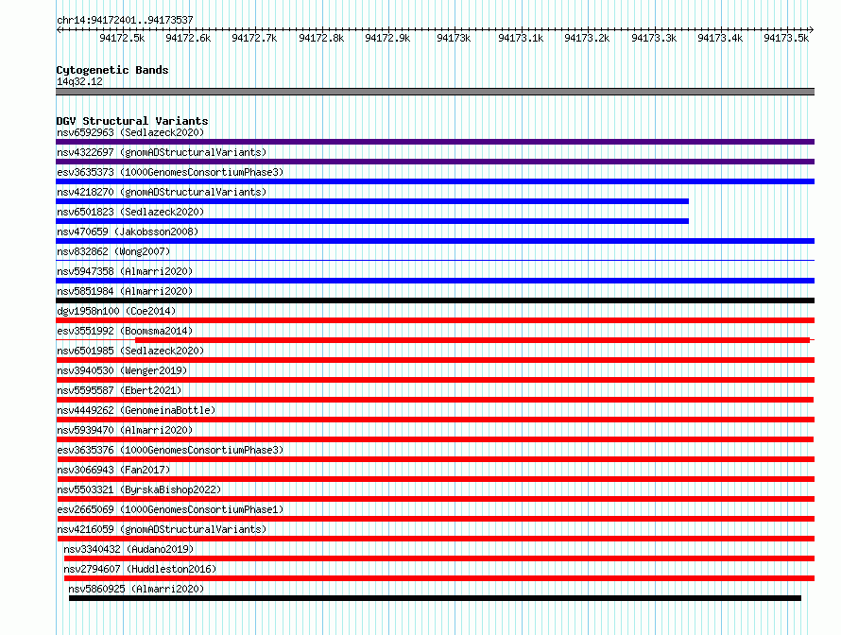Click the shorter blue bar under nsv4218270
841x635 pixels.
pos(372,201)
